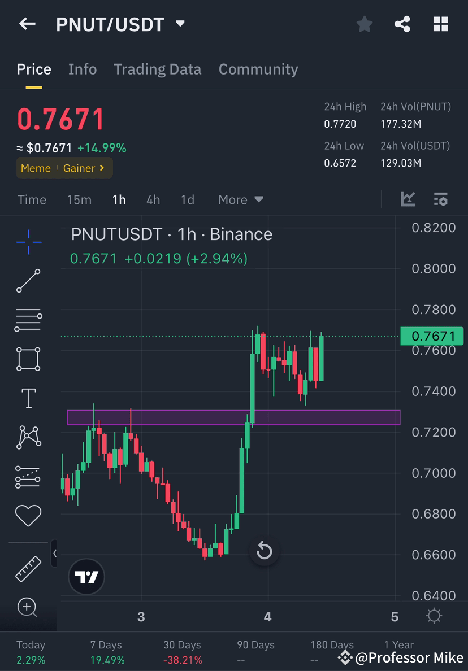The image size is (468, 671).
Task: Select the XABCD pattern tool
Action: pos(28,437)
